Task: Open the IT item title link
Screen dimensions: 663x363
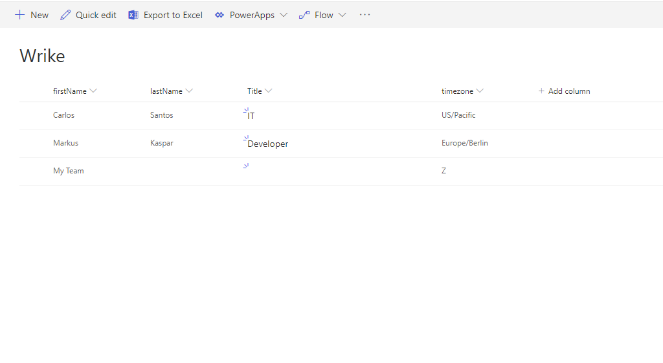Action: coord(251,116)
